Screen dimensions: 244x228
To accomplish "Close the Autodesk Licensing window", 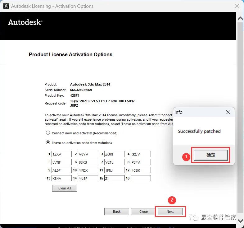I will coord(237,6).
